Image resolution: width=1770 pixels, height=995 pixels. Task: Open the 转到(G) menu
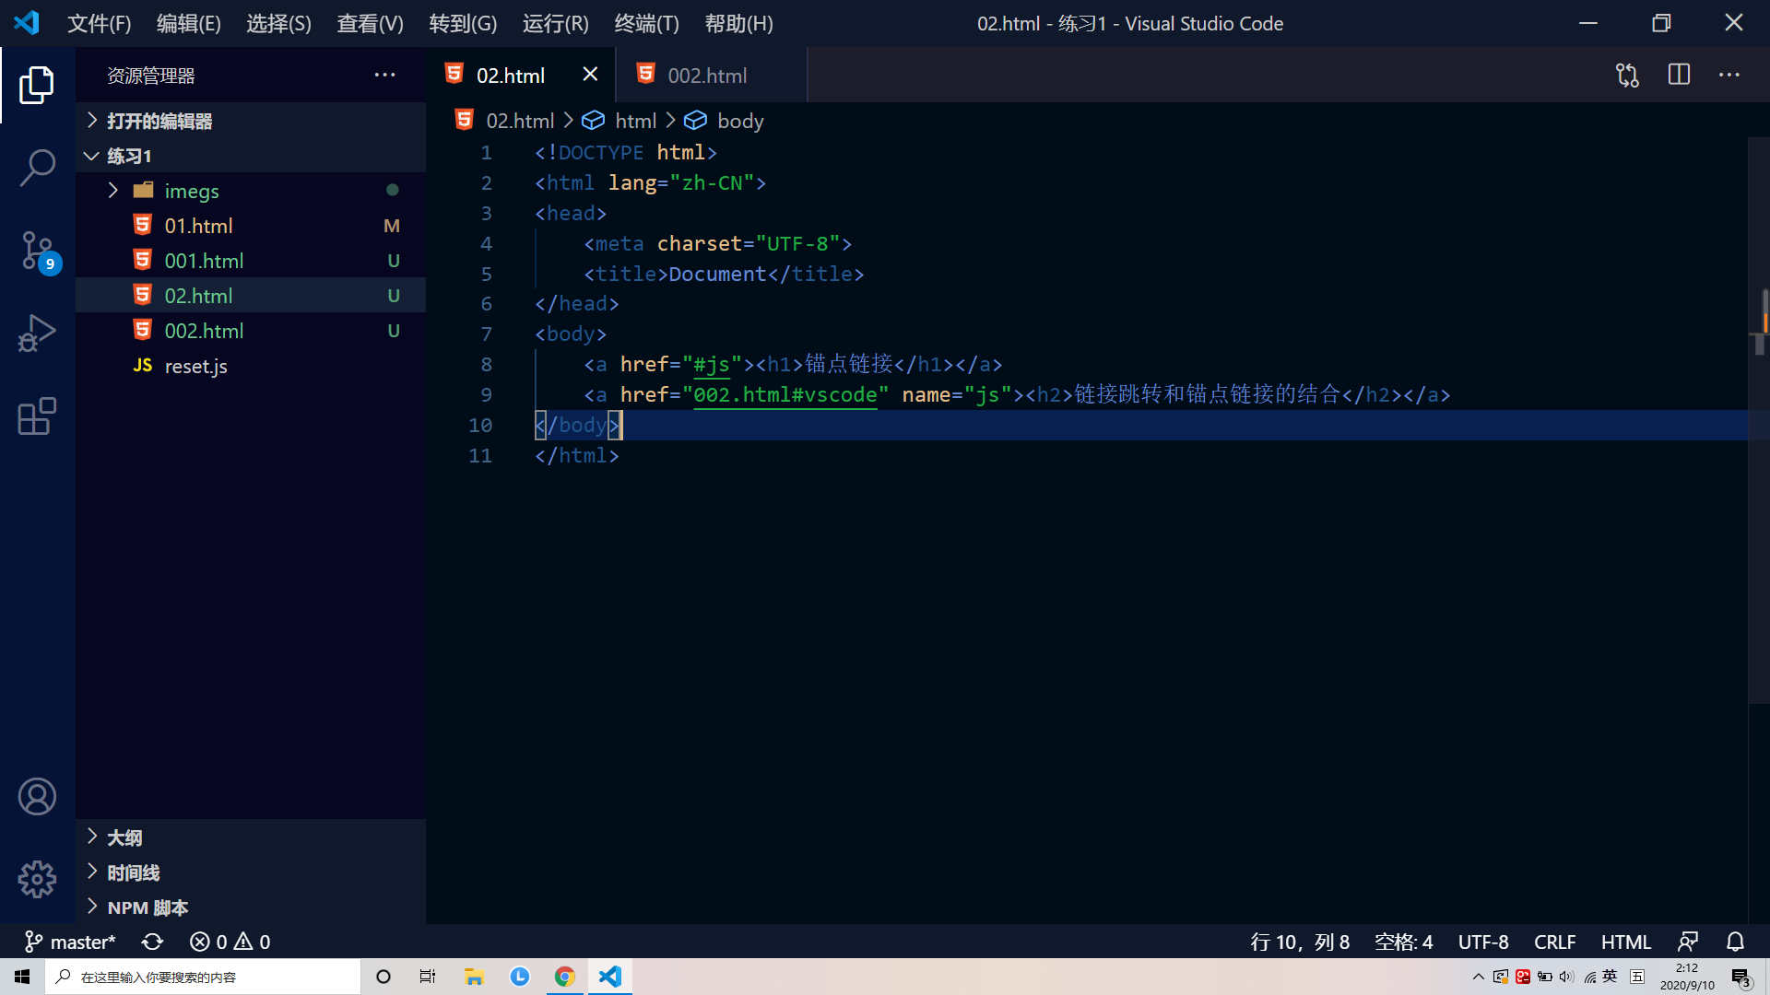click(x=463, y=23)
